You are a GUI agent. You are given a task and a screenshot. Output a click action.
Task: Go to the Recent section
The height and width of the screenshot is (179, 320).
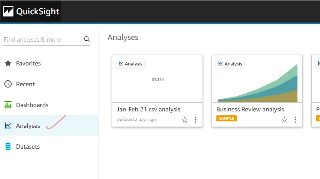pyautogui.click(x=25, y=84)
